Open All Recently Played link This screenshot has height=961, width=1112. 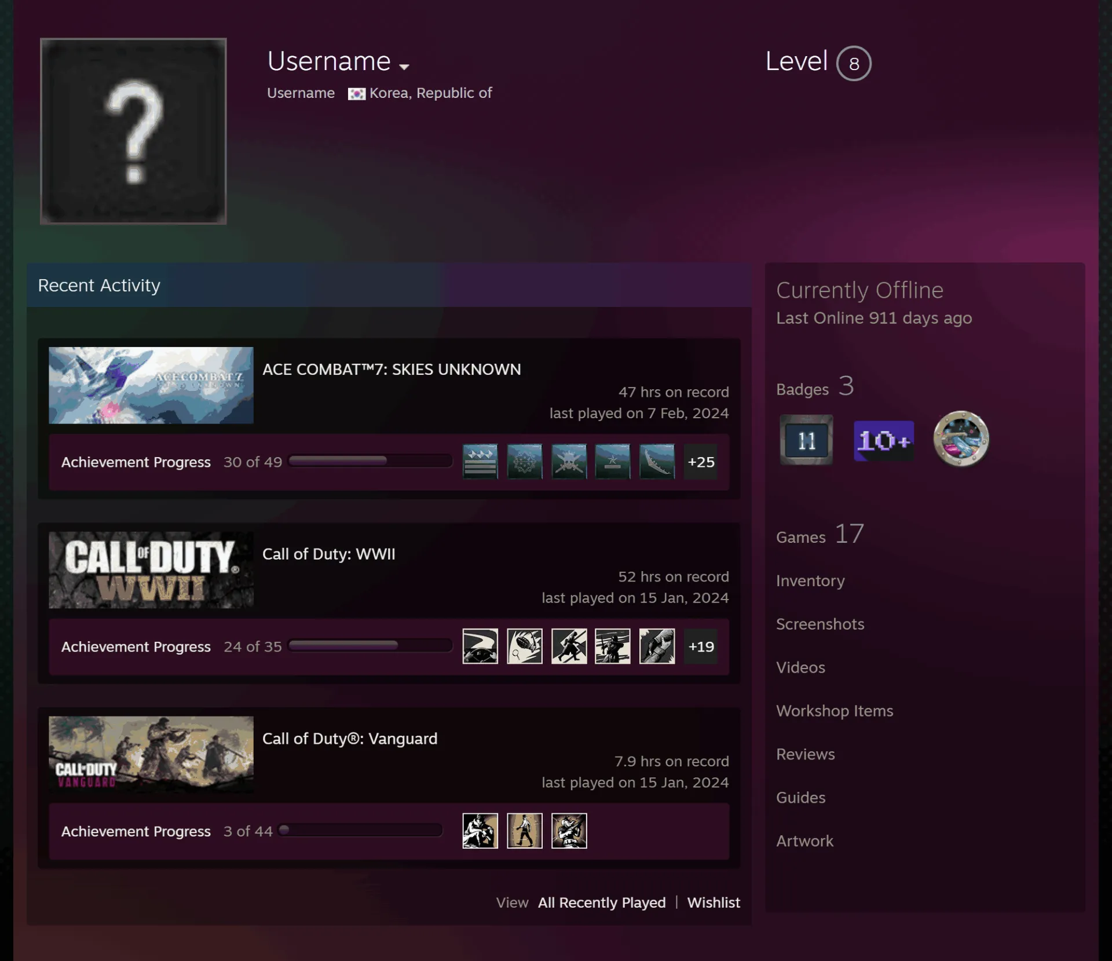(602, 902)
